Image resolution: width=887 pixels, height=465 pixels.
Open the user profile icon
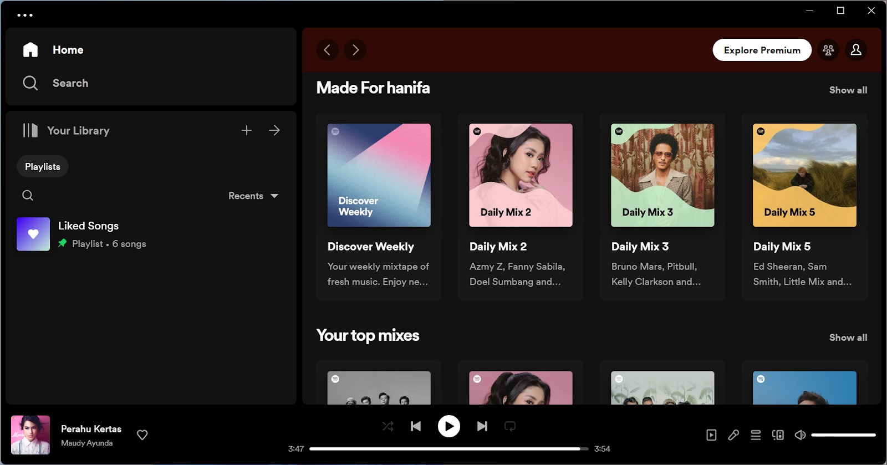(x=856, y=50)
